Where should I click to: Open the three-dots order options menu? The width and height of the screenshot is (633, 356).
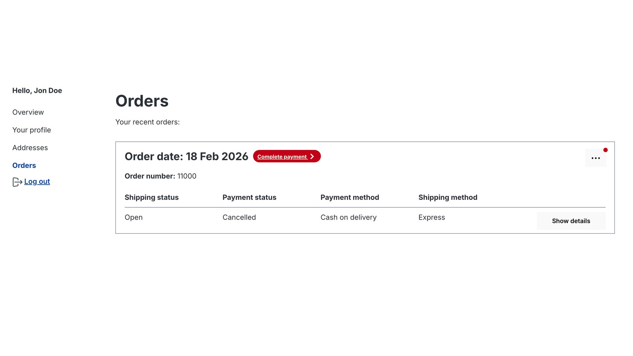(595, 158)
